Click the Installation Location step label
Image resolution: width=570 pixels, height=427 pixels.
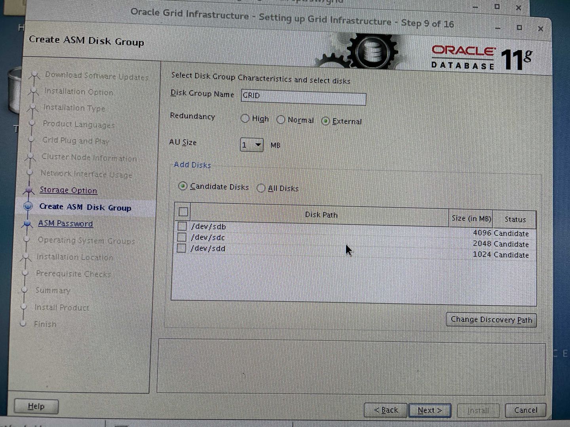click(75, 257)
